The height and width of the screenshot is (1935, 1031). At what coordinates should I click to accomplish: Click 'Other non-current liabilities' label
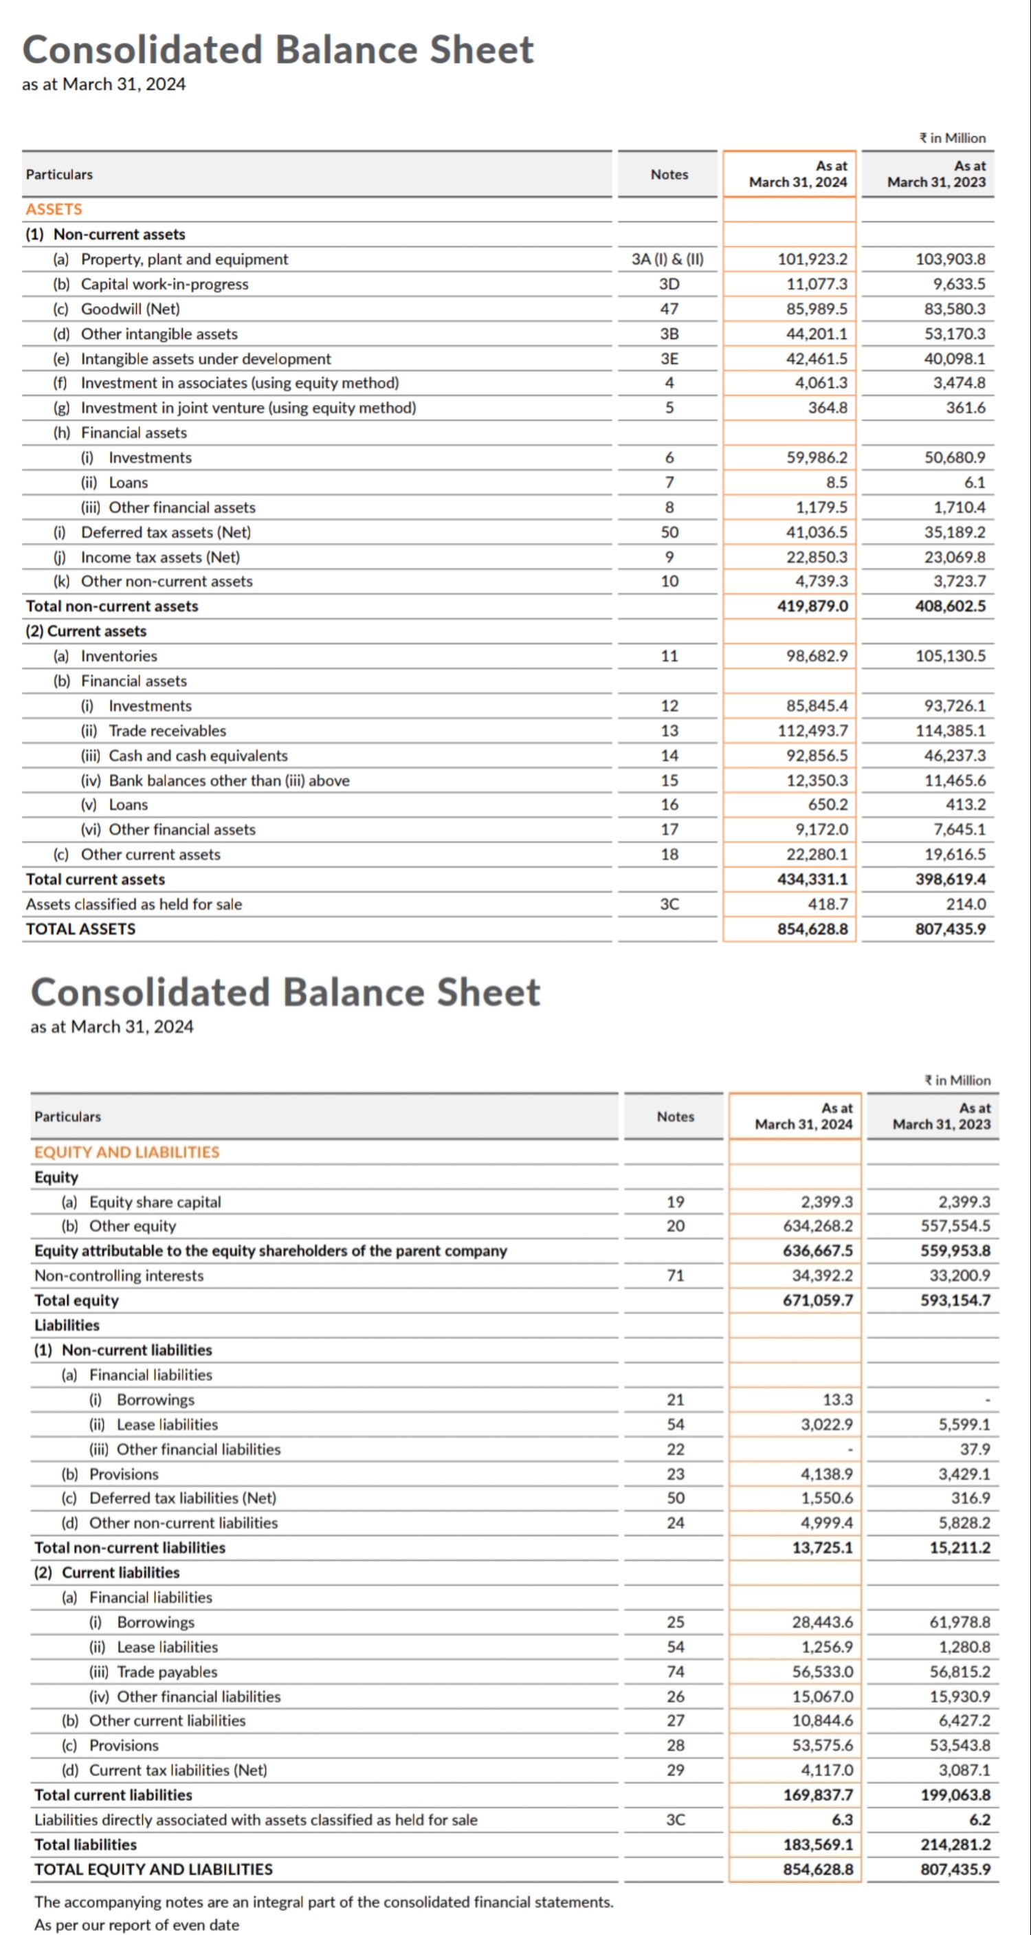tap(184, 1522)
